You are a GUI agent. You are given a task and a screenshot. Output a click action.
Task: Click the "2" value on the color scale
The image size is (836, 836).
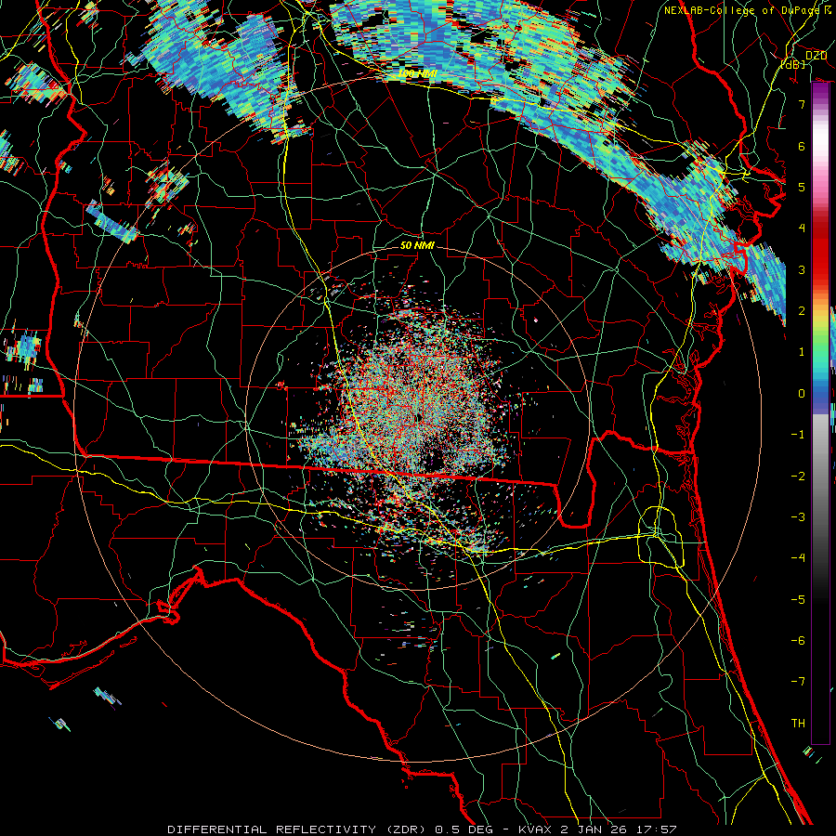[802, 311]
